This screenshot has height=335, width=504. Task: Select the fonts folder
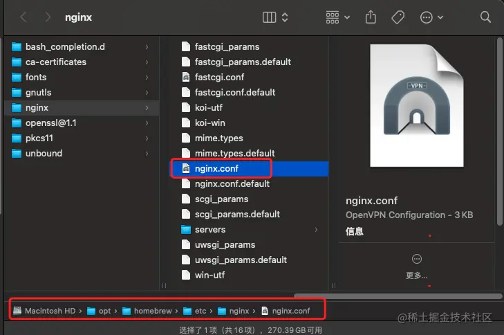(x=80, y=78)
